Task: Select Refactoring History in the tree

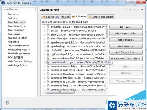Action: tap(19, 49)
